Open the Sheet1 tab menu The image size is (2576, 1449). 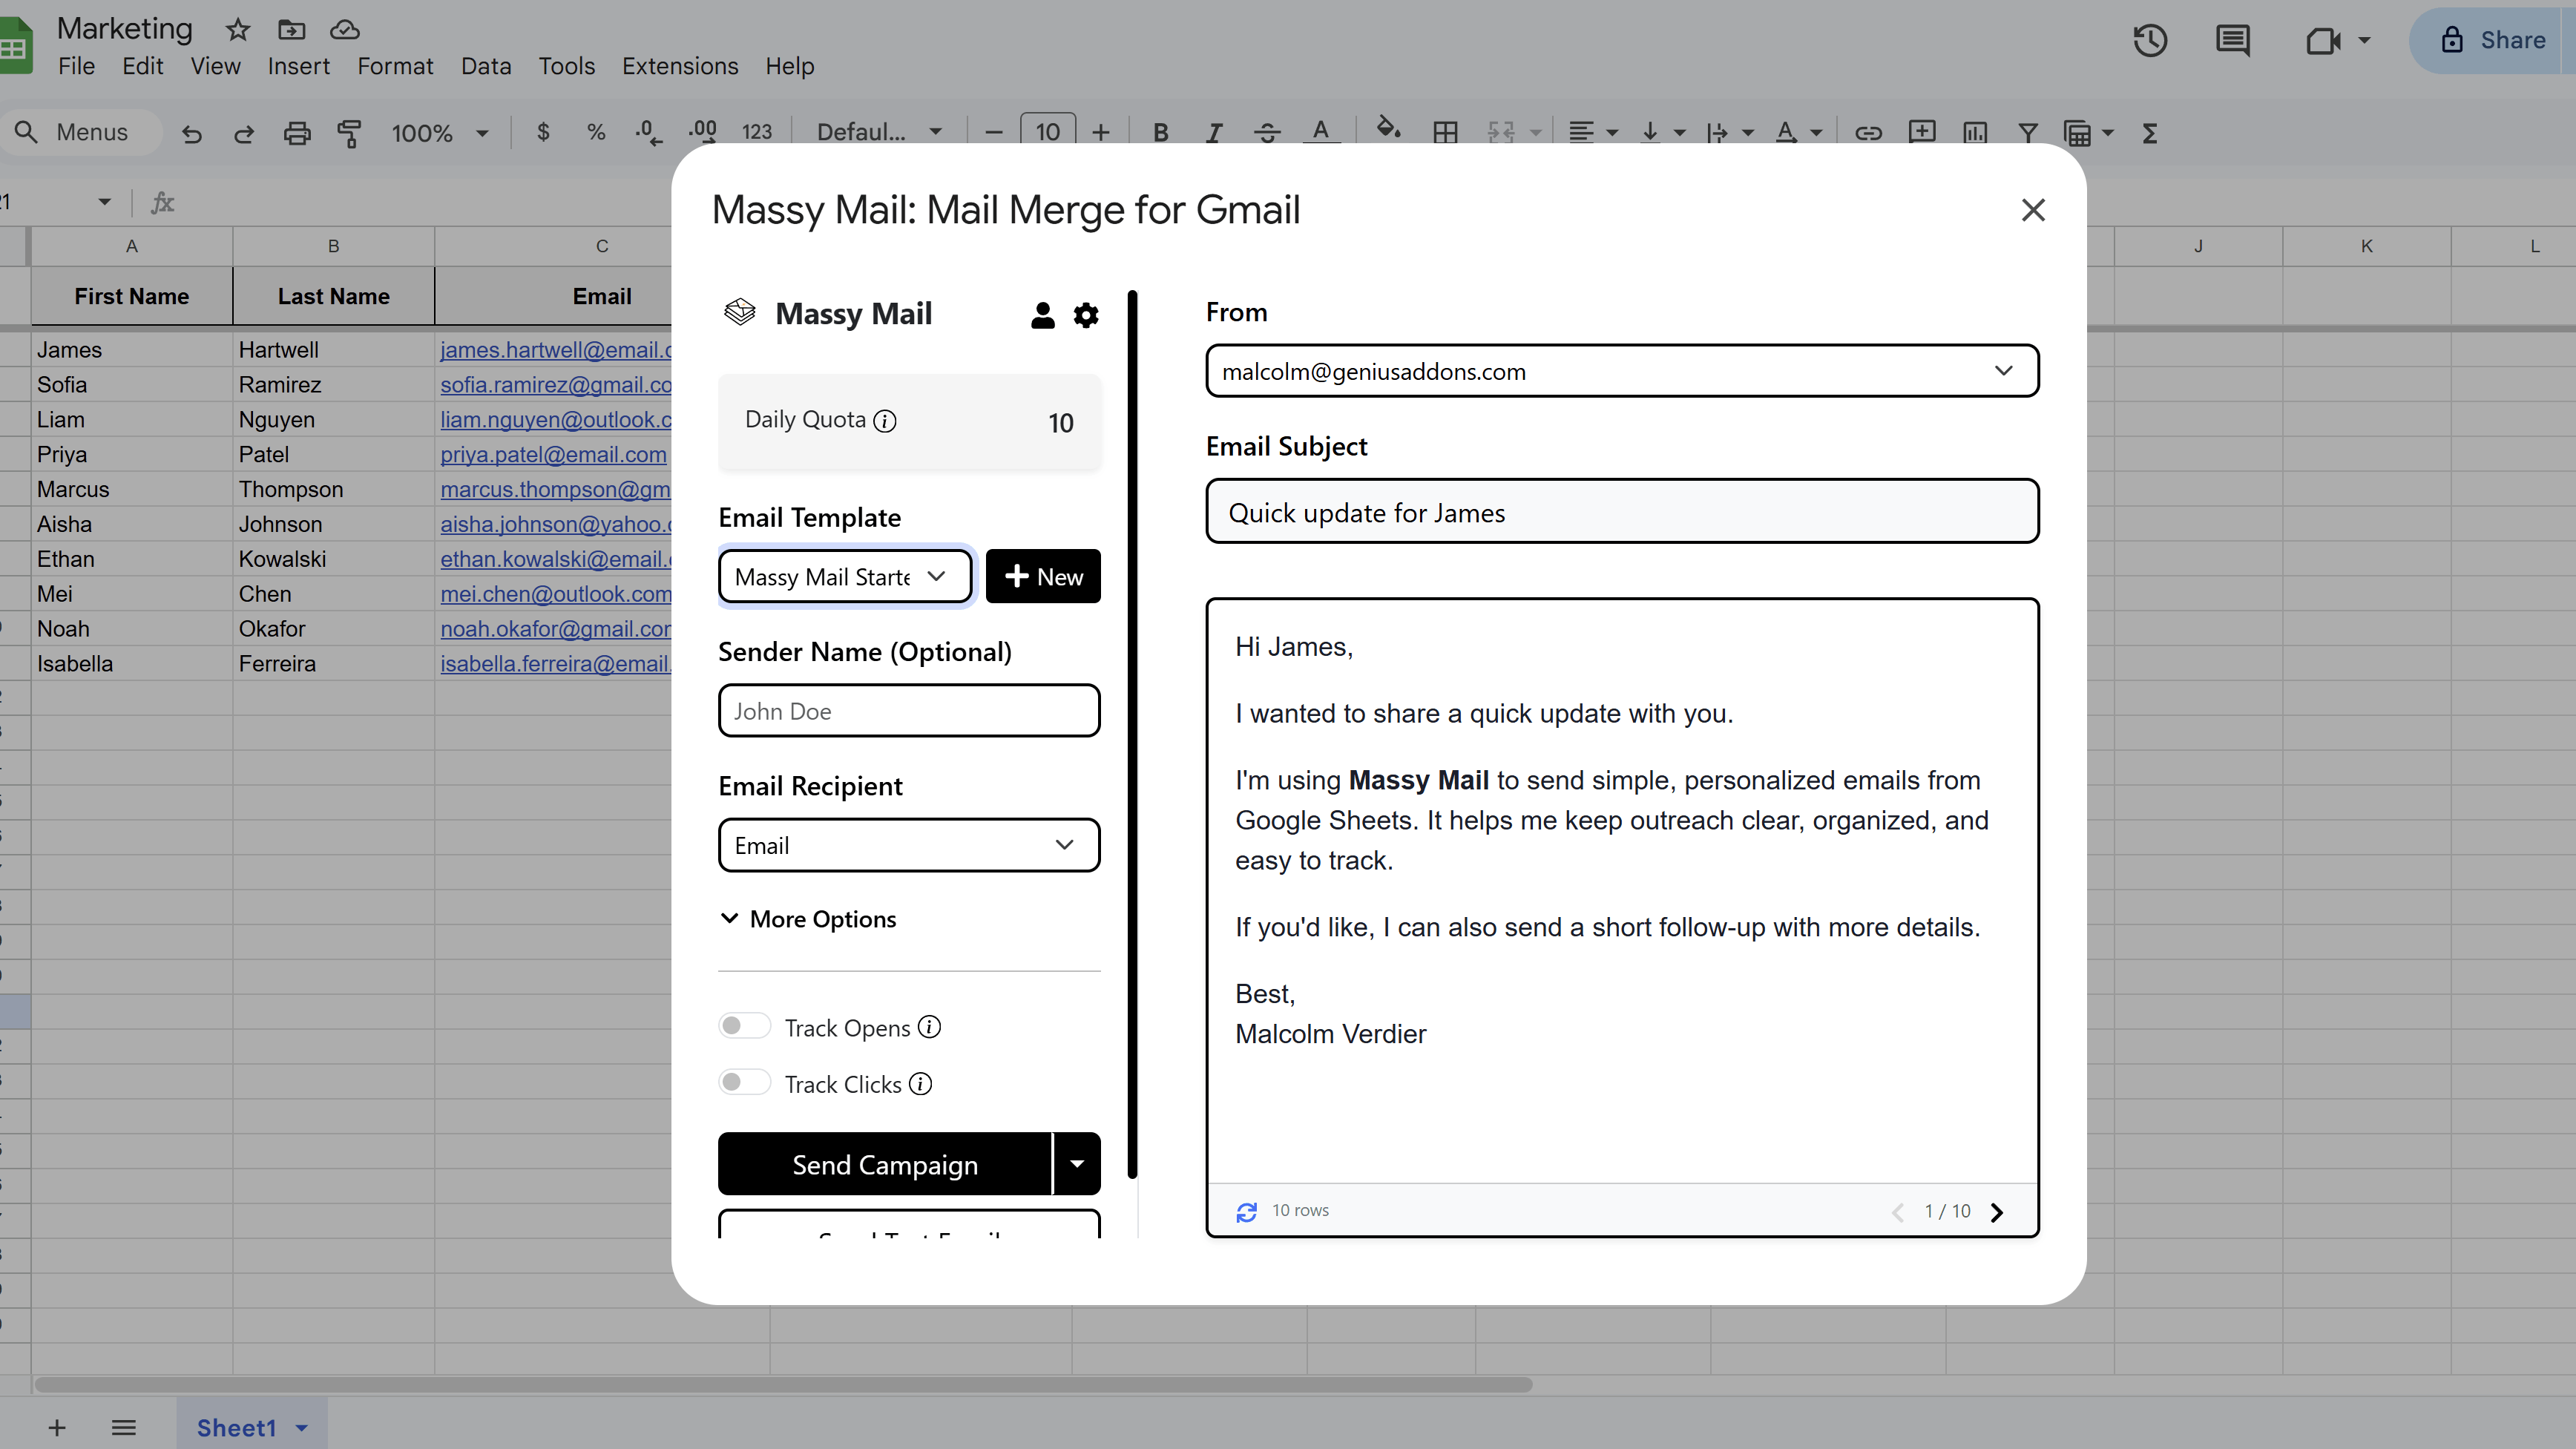(301, 1427)
